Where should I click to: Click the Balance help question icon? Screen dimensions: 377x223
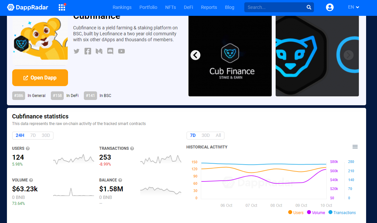[x=120, y=180]
